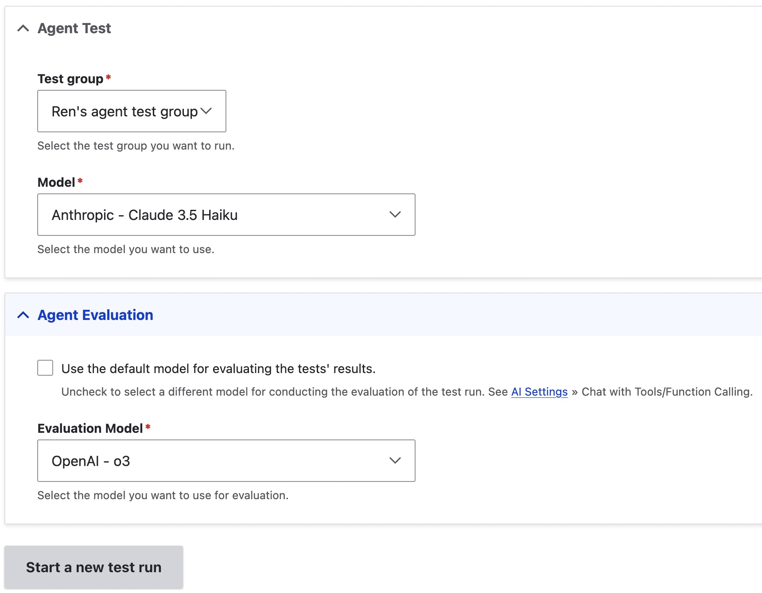Open the OpenAI o3 evaluation model dropdown
This screenshot has width=762, height=593.
[226, 461]
